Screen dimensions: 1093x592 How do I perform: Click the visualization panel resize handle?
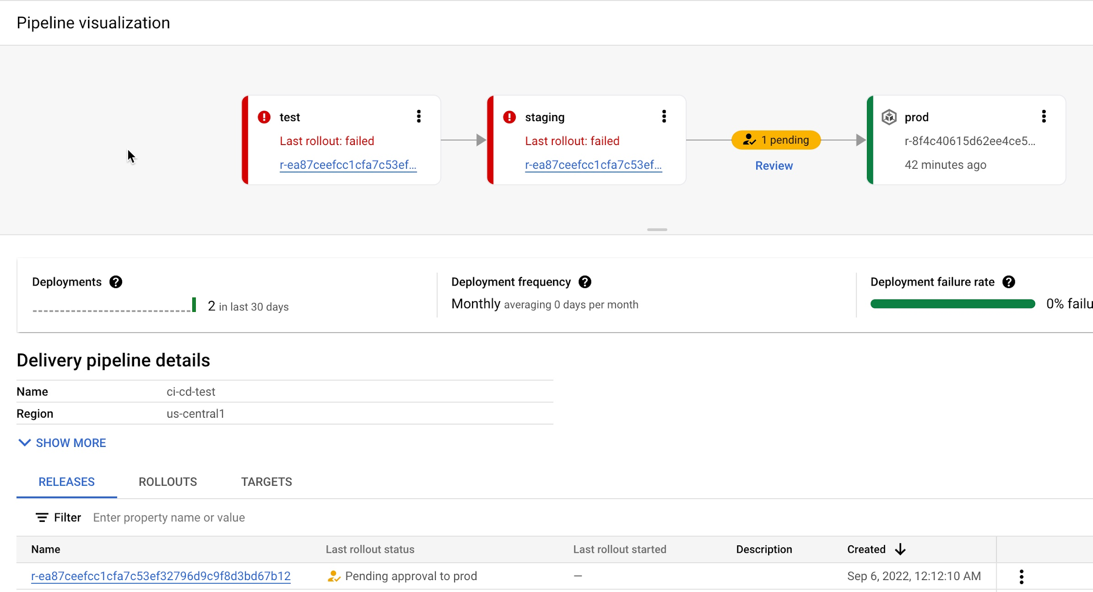[x=657, y=229]
